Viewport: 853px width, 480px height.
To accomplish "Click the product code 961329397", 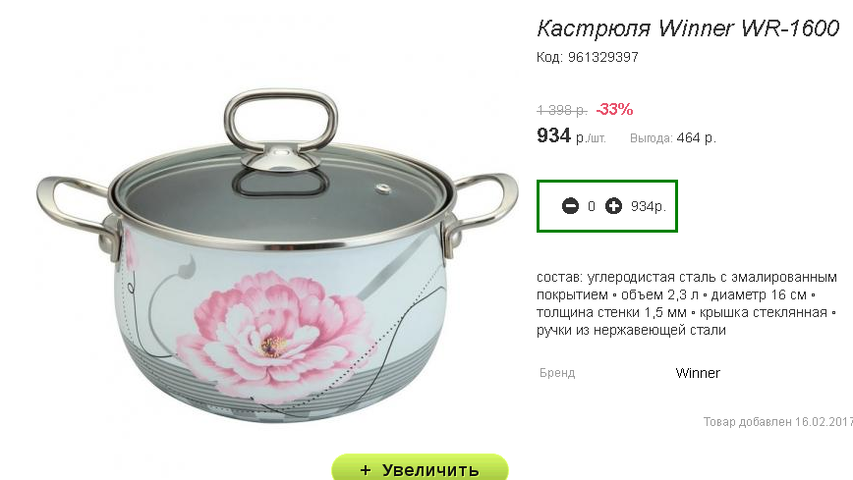I will click(603, 57).
